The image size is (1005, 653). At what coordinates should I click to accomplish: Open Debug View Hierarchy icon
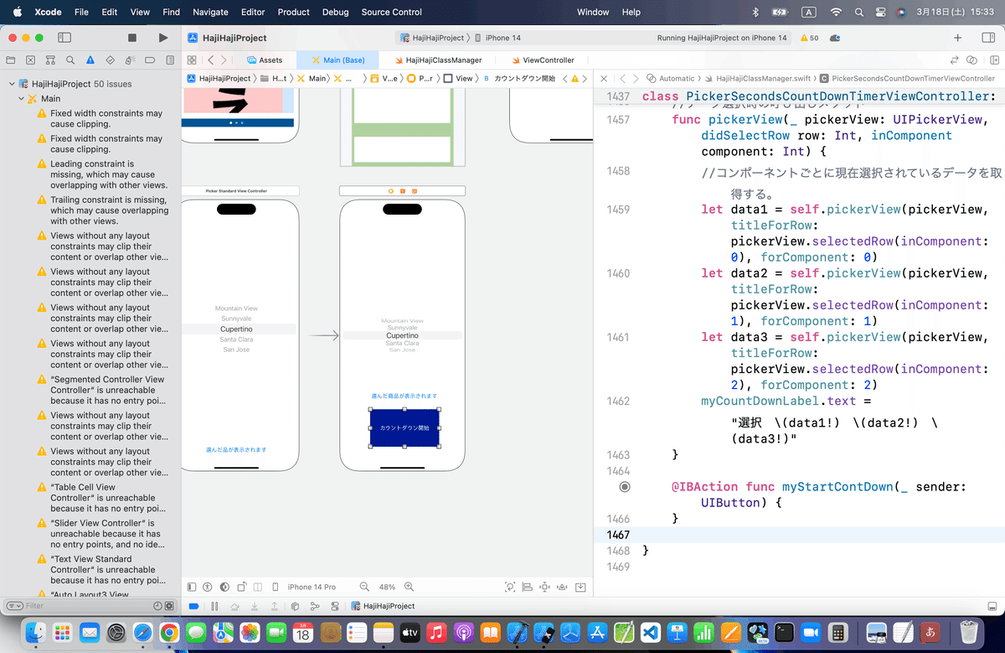[294, 606]
